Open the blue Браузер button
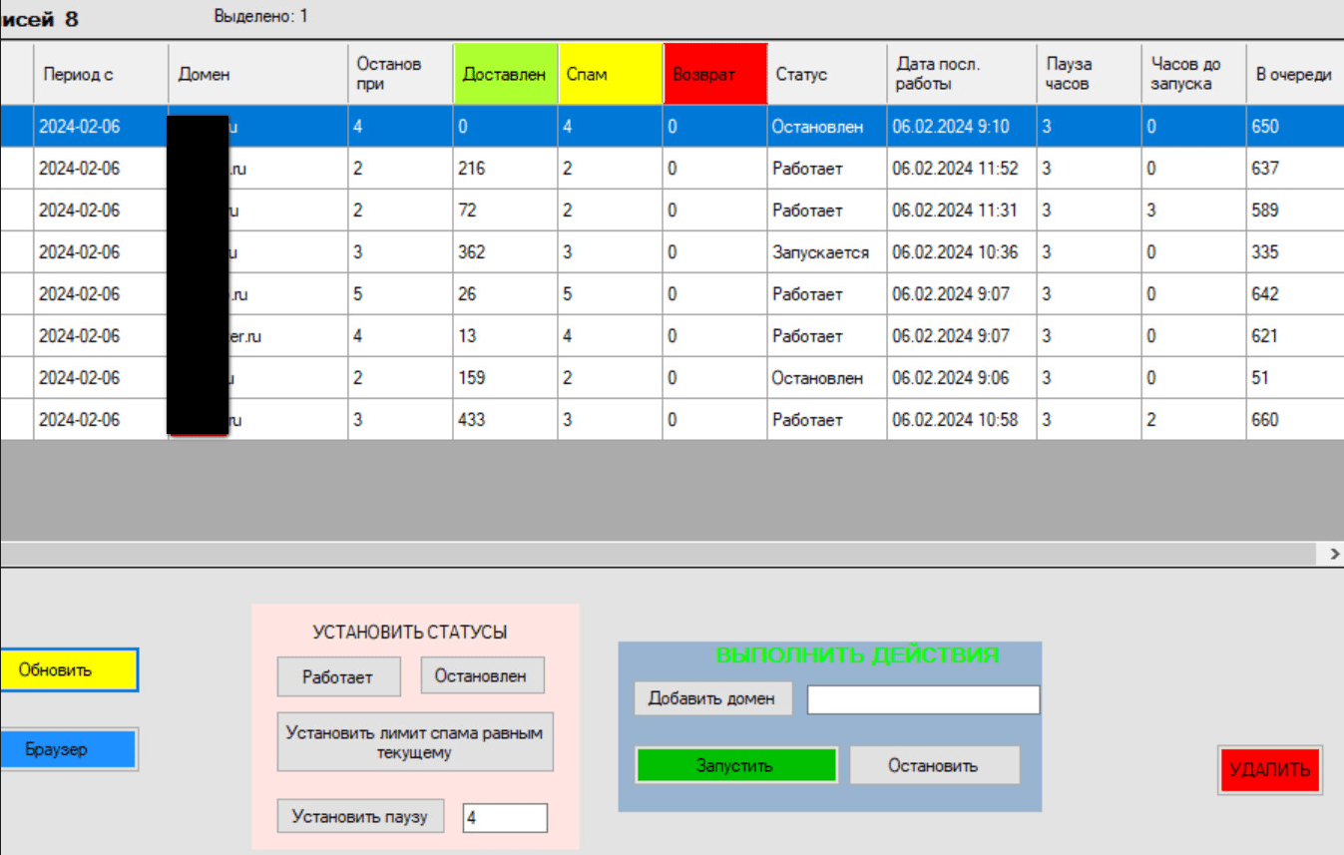The width and height of the screenshot is (1344, 855). (x=67, y=749)
